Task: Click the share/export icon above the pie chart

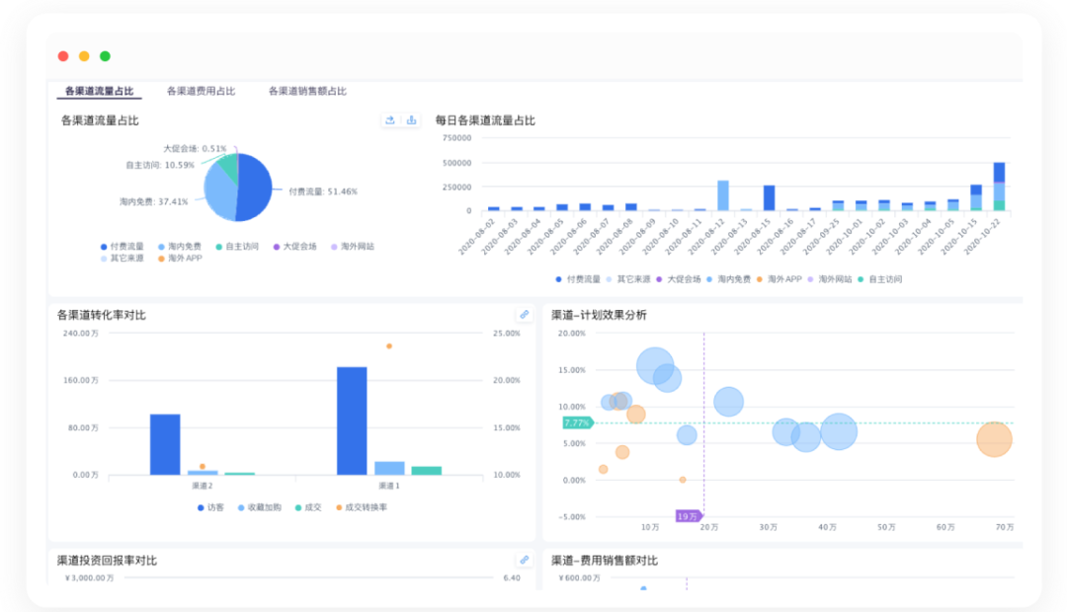Action: 391,120
